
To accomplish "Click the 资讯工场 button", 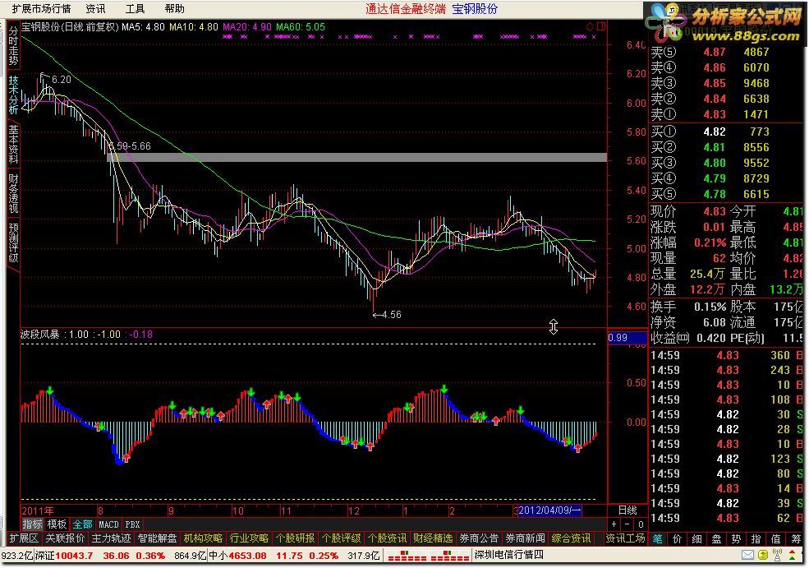I will coord(625,538).
